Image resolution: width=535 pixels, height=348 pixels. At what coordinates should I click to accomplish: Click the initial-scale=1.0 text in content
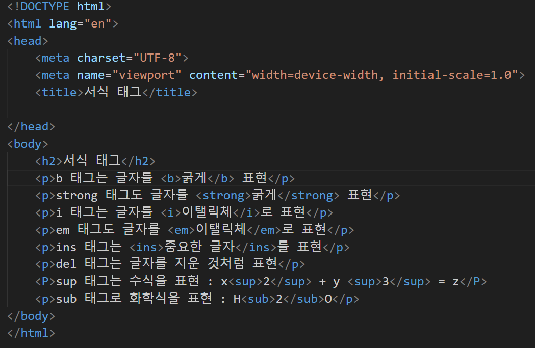coord(452,75)
